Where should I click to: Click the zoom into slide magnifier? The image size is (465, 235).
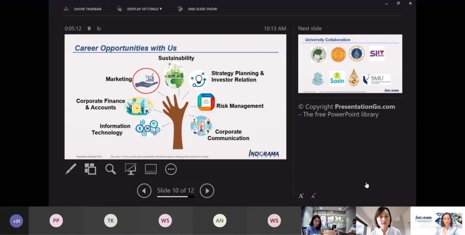[110, 169]
